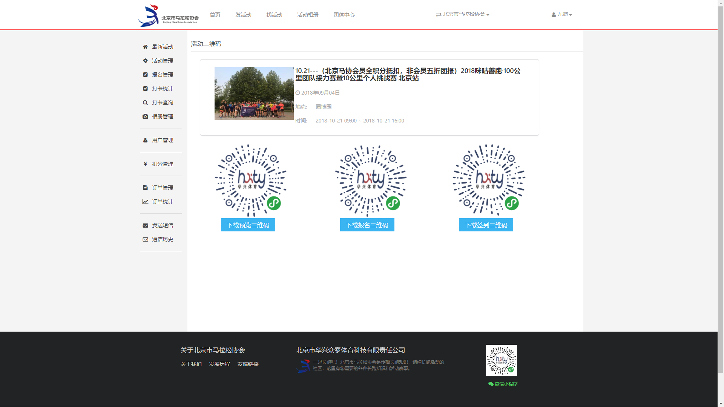Click the 下载报名二维码 button

coord(367,225)
